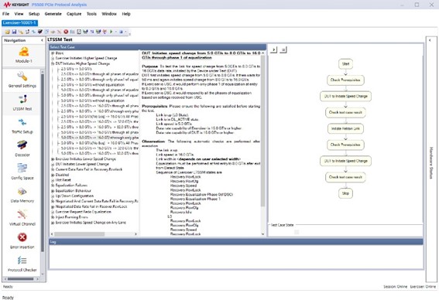Open Error Insertion in navigation
Image resolution: width=439 pixels, height=300 pixels.
(22, 240)
